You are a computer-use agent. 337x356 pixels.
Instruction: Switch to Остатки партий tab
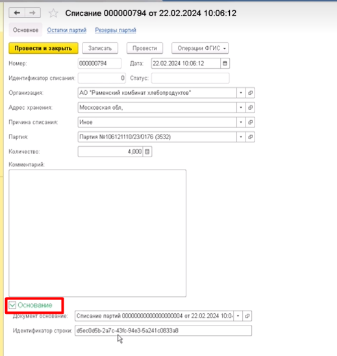[67, 30]
